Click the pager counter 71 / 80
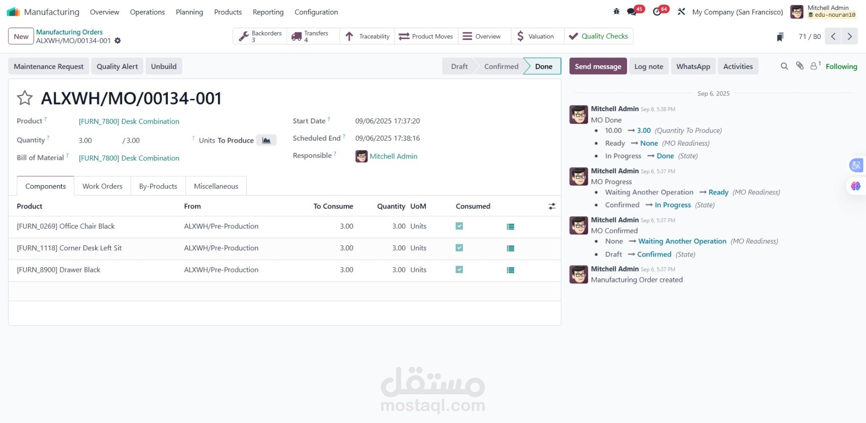866x423 pixels. 810,37
